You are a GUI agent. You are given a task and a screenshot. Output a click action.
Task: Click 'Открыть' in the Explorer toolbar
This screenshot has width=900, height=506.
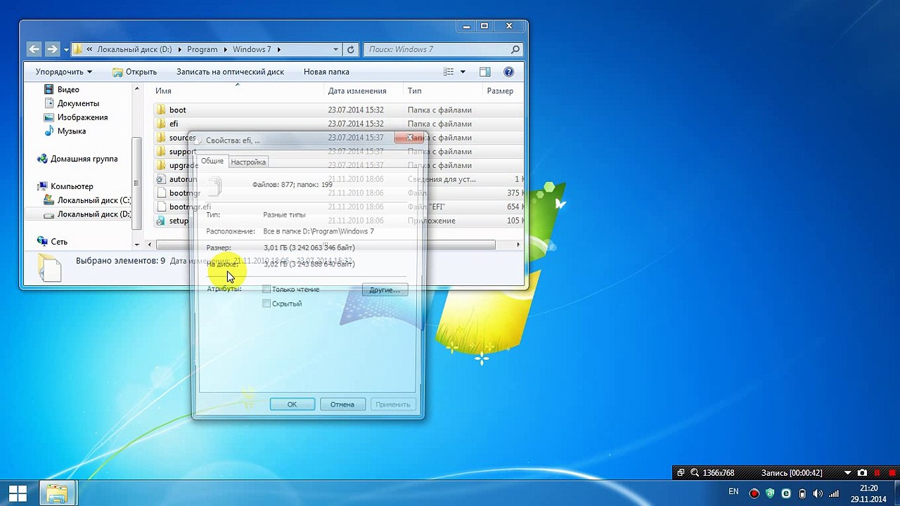(x=134, y=72)
